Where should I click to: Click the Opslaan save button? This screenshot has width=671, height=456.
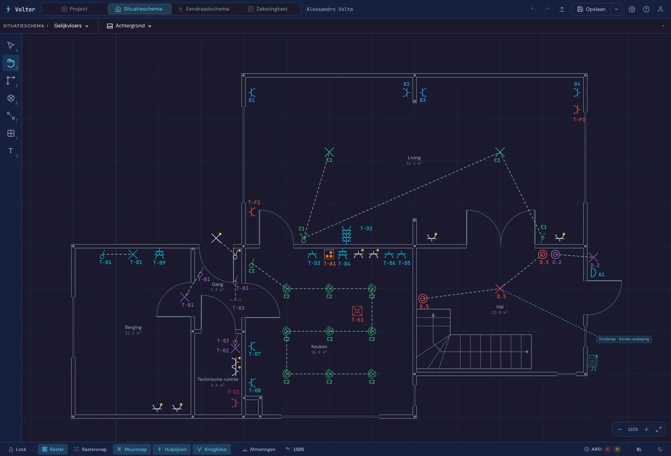pyautogui.click(x=591, y=9)
